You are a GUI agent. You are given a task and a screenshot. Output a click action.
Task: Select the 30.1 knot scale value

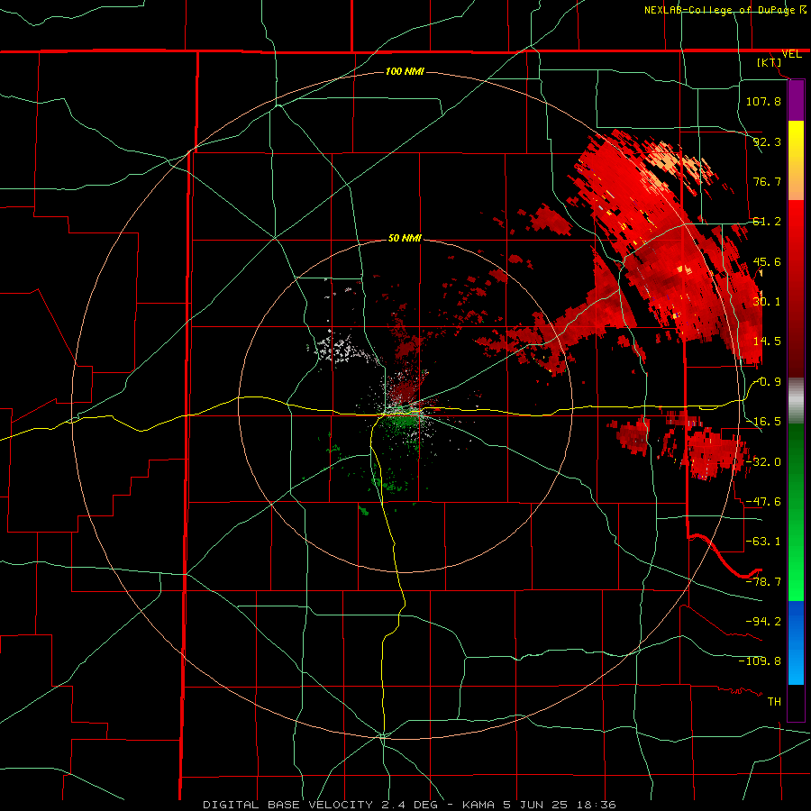pos(767,302)
